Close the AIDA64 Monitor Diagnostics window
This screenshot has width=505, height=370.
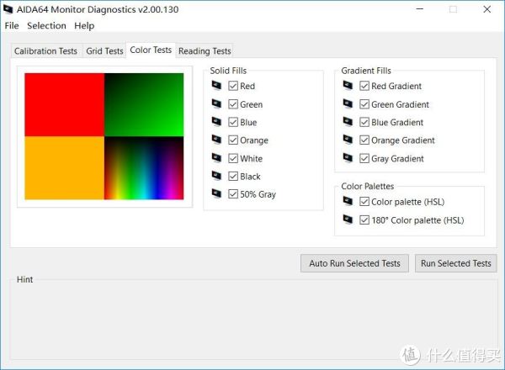pos(487,9)
